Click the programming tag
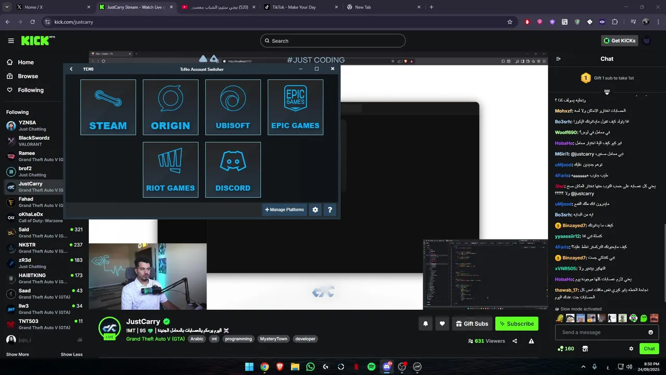The image size is (666, 375). 238,339
